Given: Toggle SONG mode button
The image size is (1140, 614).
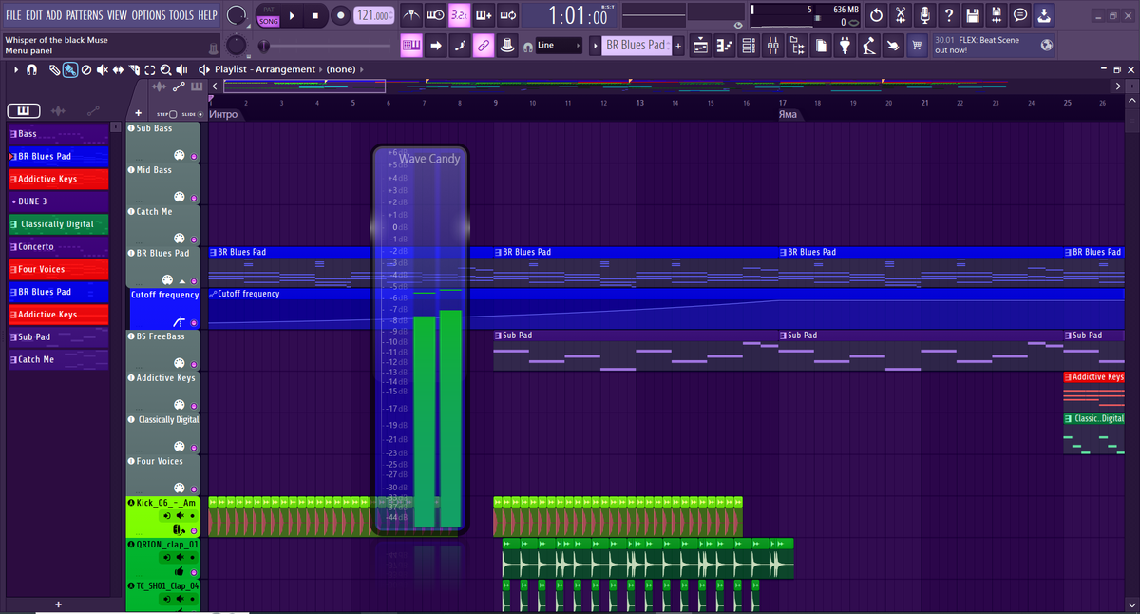Looking at the screenshot, I should pos(269,20).
